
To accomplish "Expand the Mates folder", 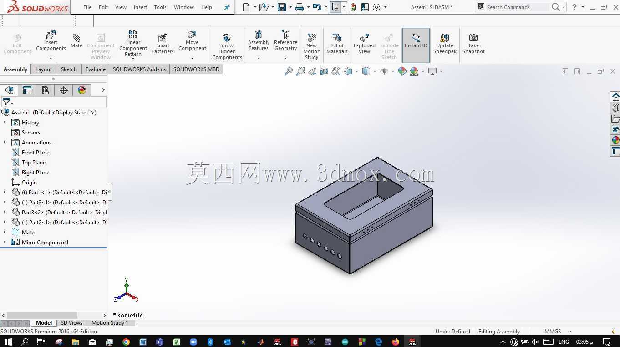I will [x=5, y=233].
